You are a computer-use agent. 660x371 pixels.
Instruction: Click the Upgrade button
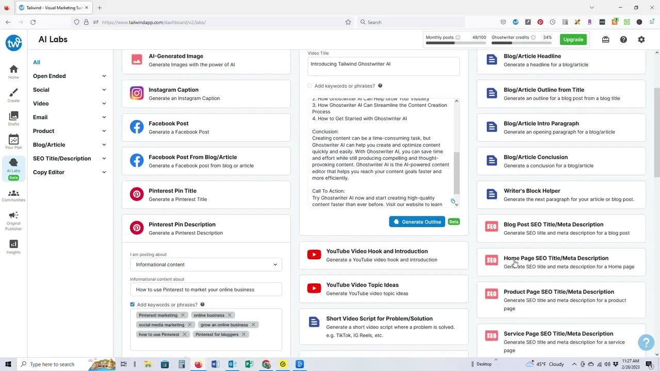pos(573,40)
